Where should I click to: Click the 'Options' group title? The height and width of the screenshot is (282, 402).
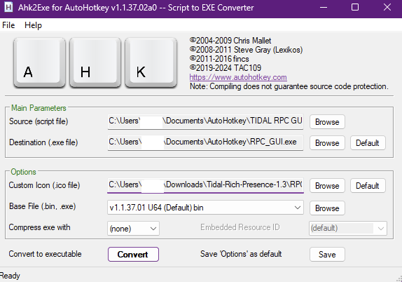tap(23, 172)
